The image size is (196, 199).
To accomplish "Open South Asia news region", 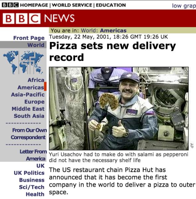I will tap(29, 116).
